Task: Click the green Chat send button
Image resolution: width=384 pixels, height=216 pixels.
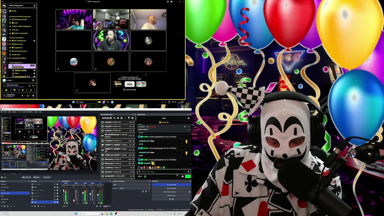Action: 188,176
